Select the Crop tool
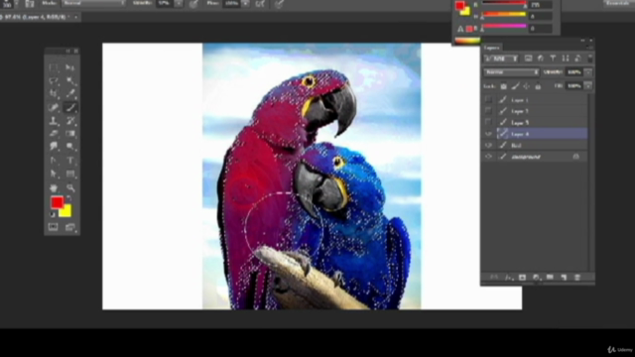Screen dimensions: 635x357 [53, 93]
